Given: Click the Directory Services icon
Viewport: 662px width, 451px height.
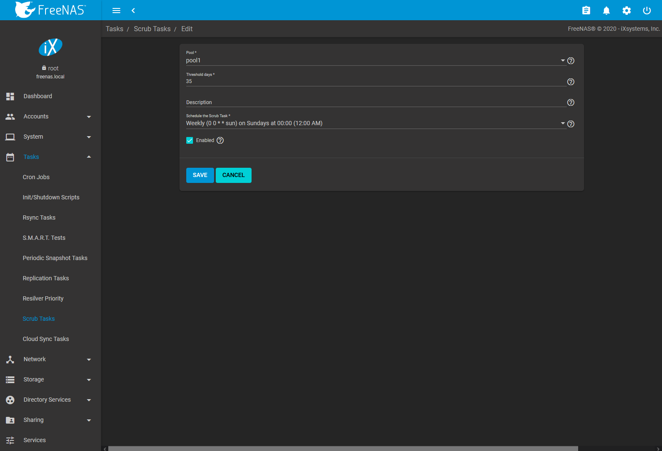Looking at the screenshot, I should point(10,400).
